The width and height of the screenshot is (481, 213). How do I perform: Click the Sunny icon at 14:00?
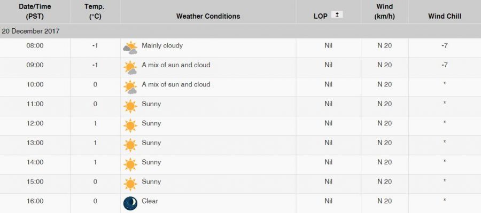[130, 164]
